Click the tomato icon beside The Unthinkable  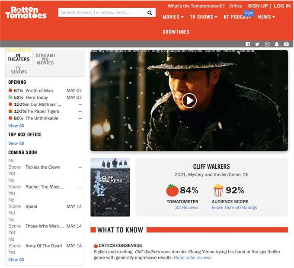10,118
